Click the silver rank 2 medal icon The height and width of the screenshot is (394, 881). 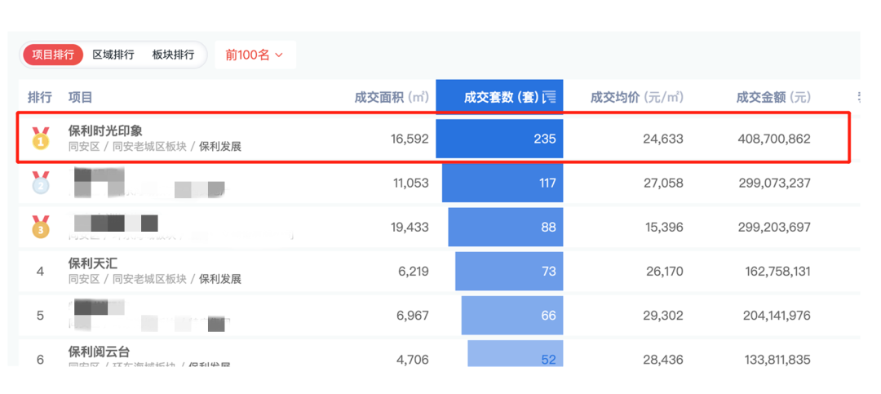click(41, 183)
